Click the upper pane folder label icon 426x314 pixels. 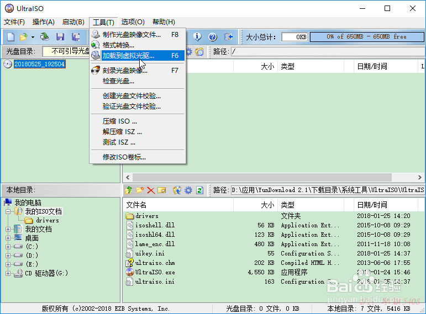click(x=199, y=51)
